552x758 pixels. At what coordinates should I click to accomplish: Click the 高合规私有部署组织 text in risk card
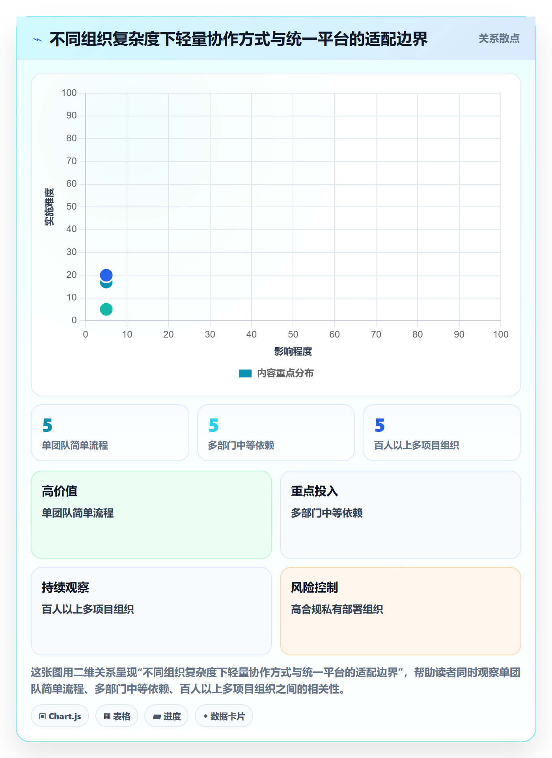click(337, 610)
